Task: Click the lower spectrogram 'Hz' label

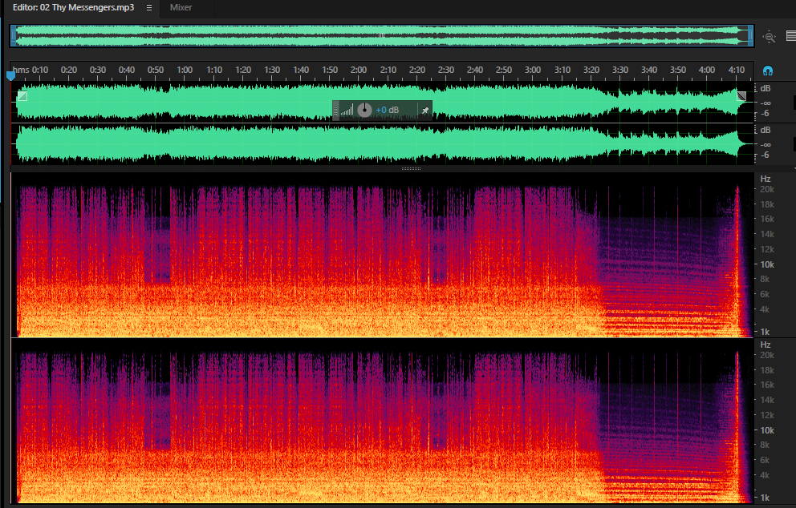Action: [766, 345]
